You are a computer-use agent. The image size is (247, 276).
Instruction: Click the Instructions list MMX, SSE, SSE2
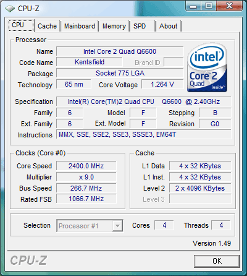click(144, 135)
